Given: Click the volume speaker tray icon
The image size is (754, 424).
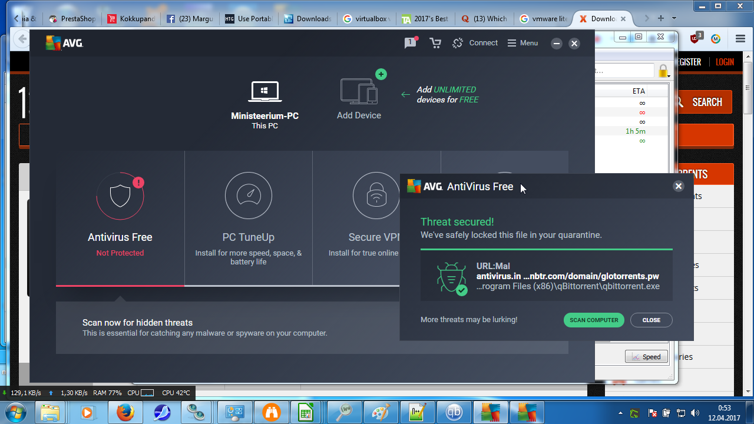Looking at the screenshot, I should pos(695,413).
